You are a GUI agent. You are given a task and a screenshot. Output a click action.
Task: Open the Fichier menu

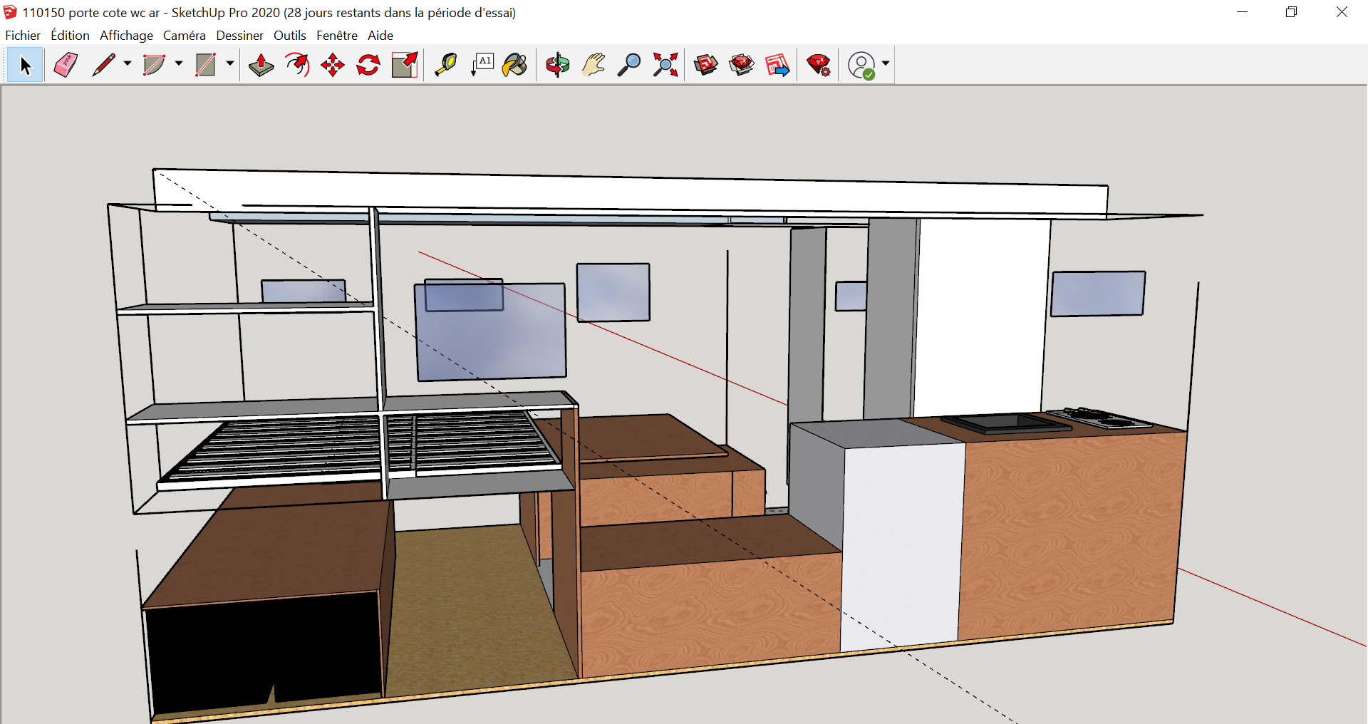pyautogui.click(x=23, y=36)
